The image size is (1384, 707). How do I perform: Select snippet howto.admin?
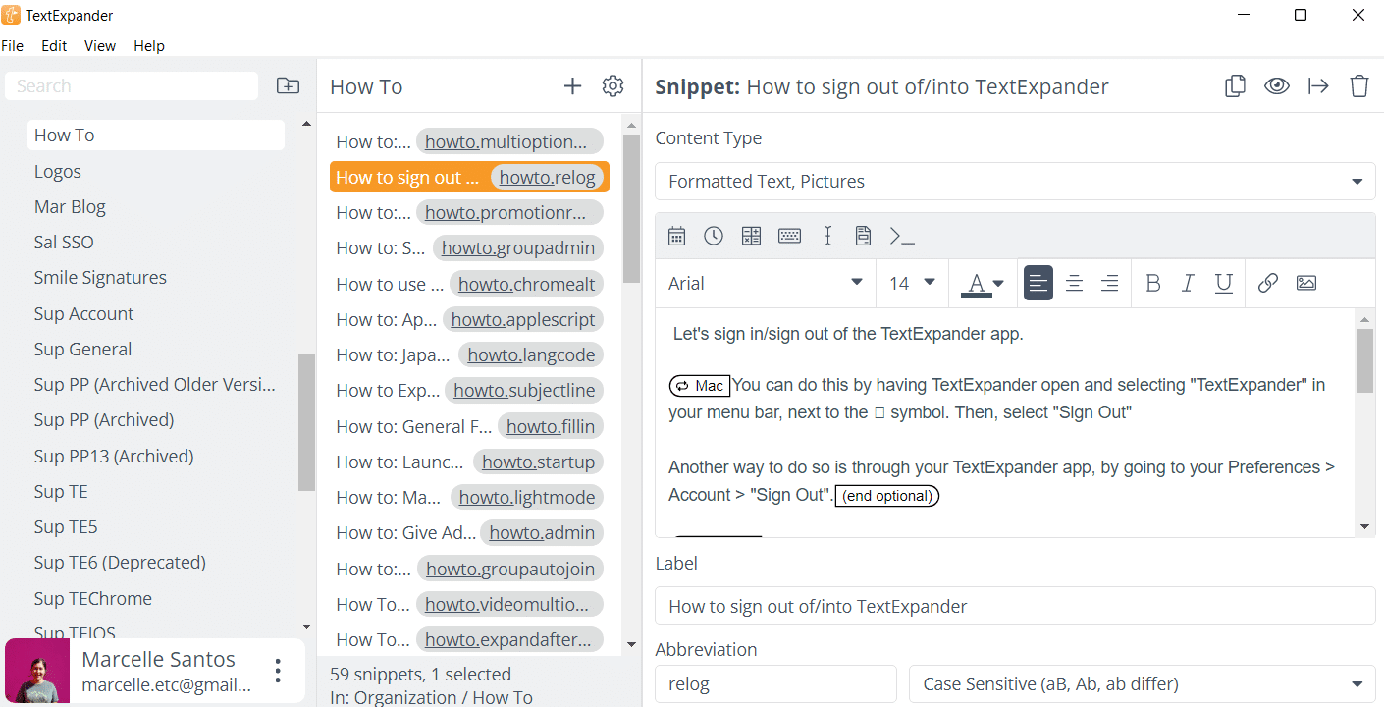[469, 532]
